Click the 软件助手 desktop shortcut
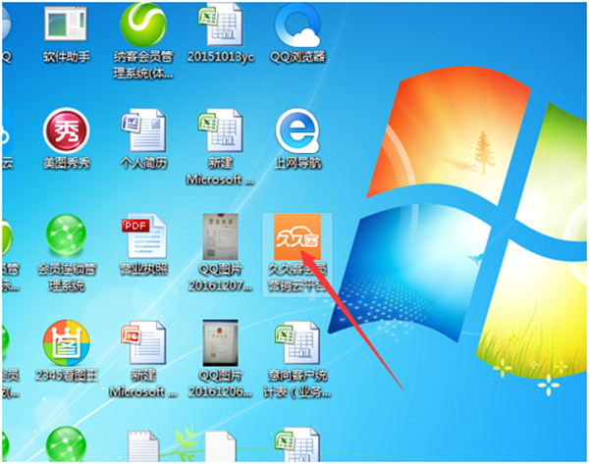This screenshot has height=464, width=589. (x=67, y=26)
